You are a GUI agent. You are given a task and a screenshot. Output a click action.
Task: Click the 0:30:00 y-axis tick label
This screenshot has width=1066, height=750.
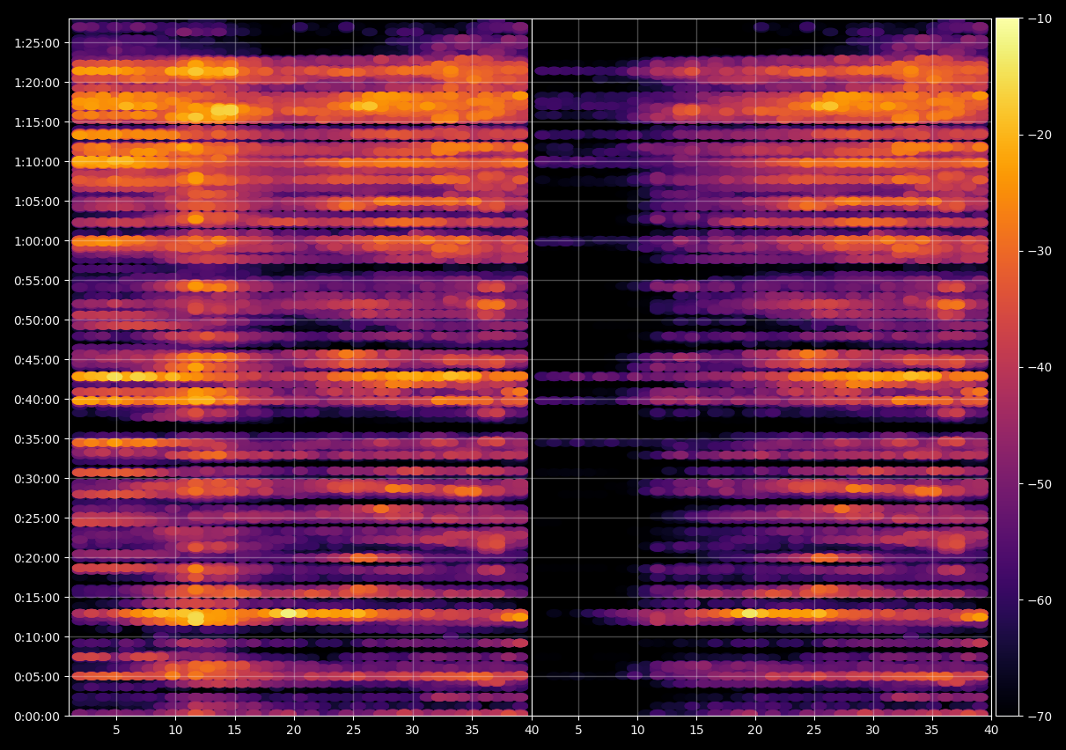(37, 478)
